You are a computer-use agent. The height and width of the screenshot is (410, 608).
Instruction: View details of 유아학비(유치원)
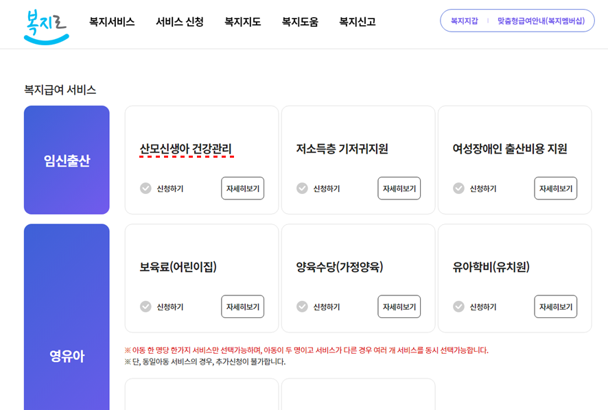pyautogui.click(x=556, y=306)
